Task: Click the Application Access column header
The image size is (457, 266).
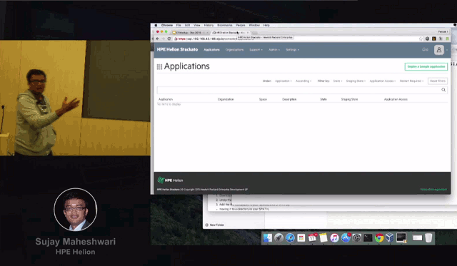Action: [x=396, y=99]
